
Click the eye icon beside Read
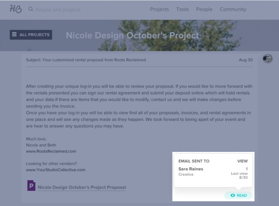click(x=233, y=195)
